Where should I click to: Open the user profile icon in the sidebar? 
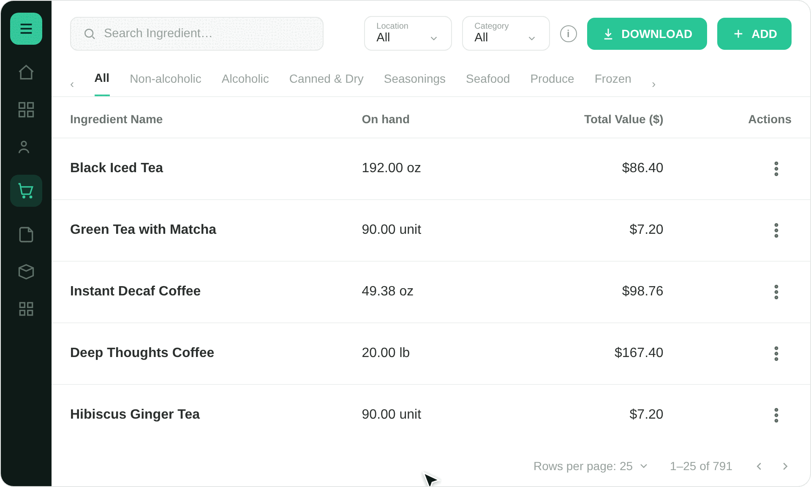(x=24, y=147)
